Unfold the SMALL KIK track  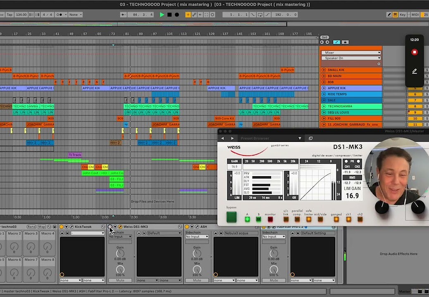click(x=324, y=70)
